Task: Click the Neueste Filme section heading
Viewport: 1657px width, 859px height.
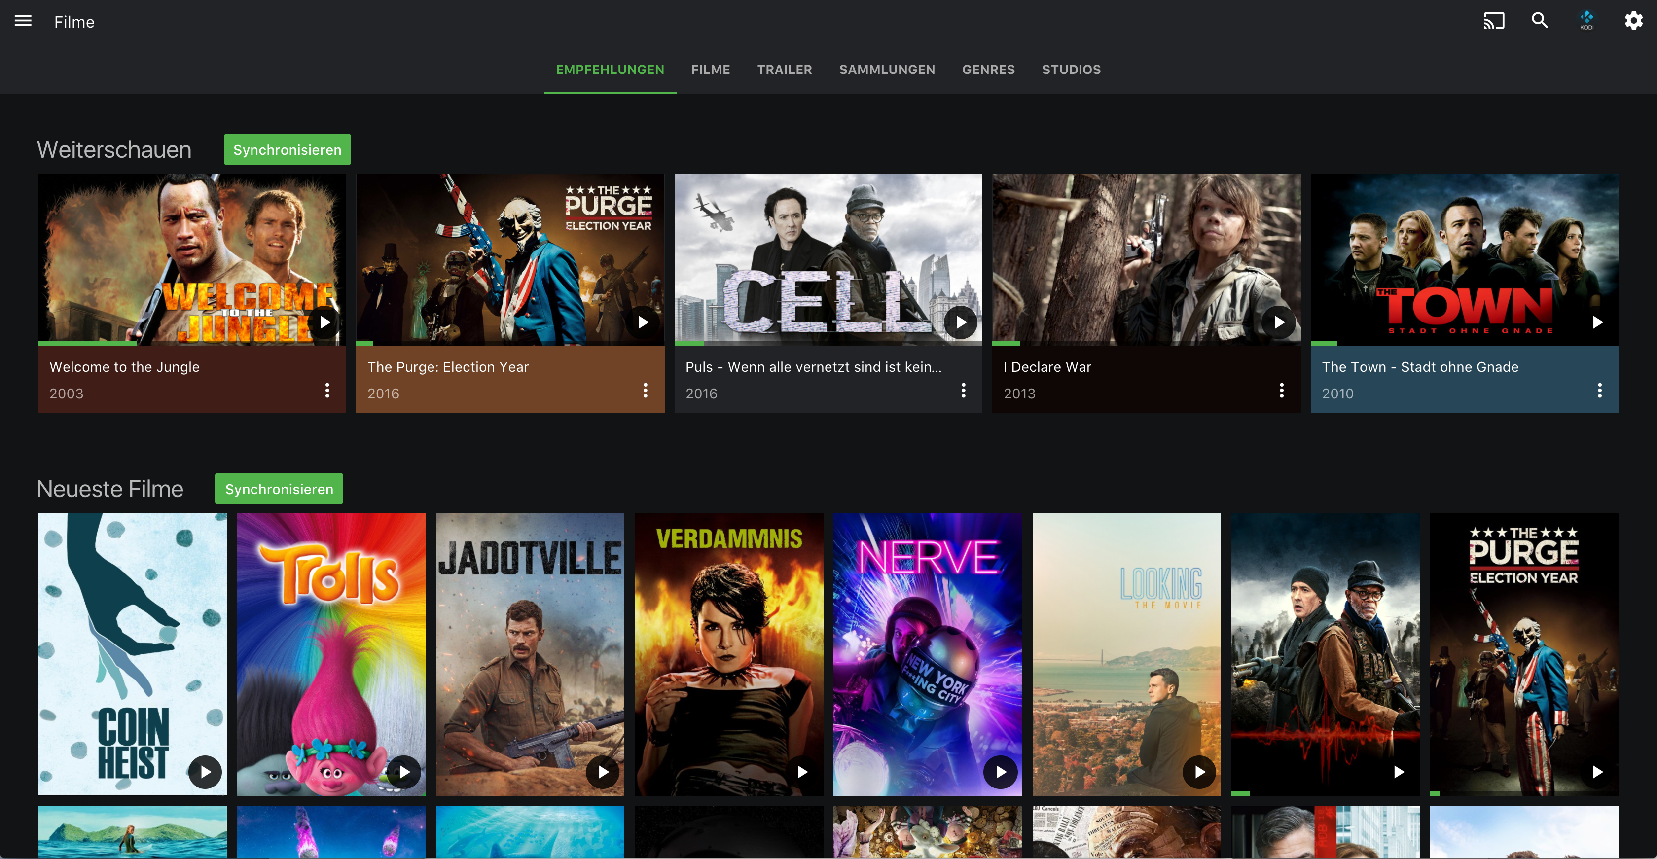Action: [110, 489]
